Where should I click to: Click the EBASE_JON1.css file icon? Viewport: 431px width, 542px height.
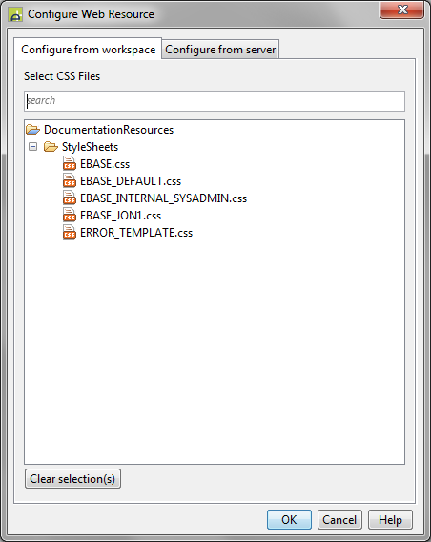(69, 215)
